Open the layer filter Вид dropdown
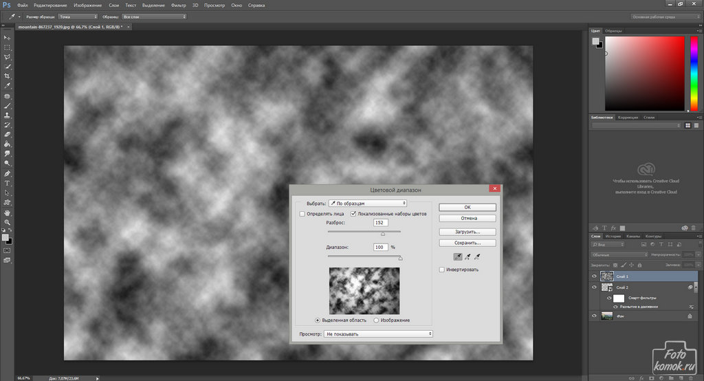This screenshot has width=704, height=381. click(608, 244)
